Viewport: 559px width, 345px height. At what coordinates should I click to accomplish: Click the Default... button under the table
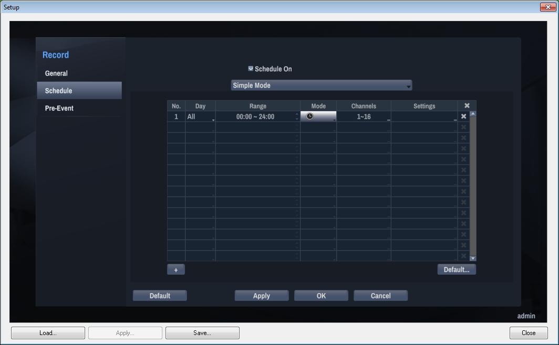(457, 269)
